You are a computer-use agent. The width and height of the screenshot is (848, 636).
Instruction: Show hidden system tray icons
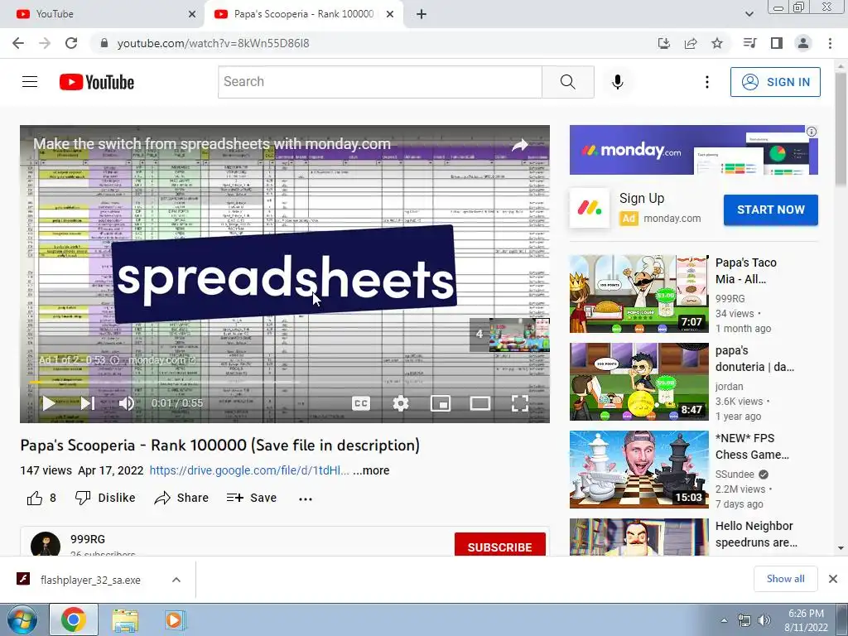[x=724, y=621]
